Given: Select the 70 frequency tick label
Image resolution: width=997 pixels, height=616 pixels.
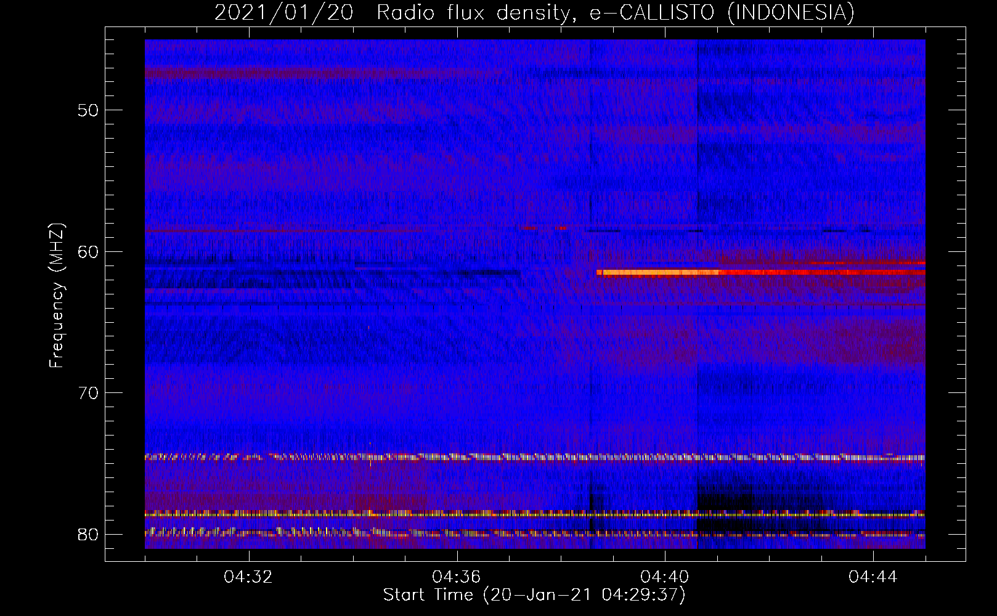Looking at the screenshot, I should 88,393.
